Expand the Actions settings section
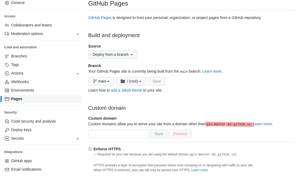The height and width of the screenshot is (184, 297). point(78,73)
